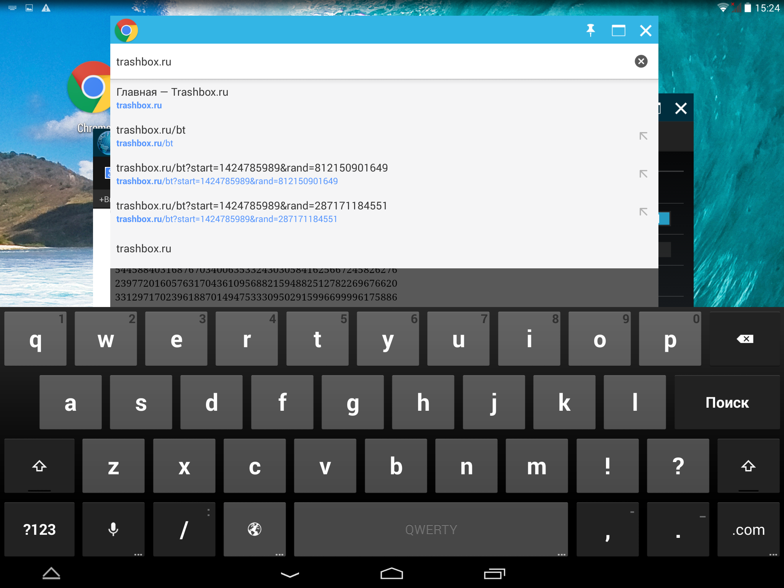Tap the .com shortcut key
Viewport: 784px width, 588px height.
coord(748,529)
